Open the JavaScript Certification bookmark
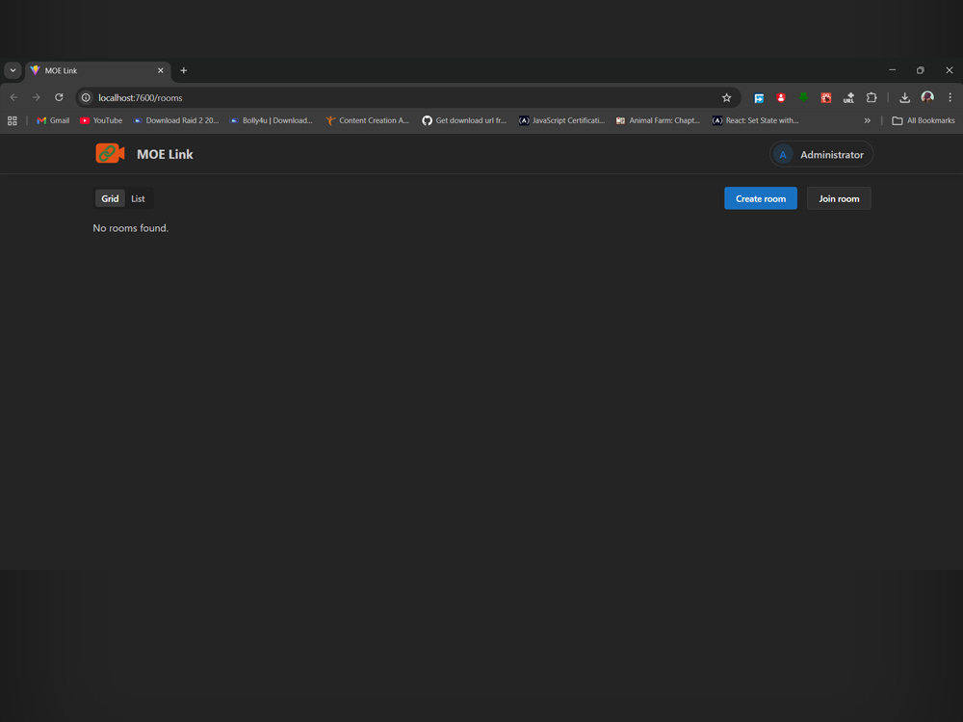963x722 pixels. click(562, 121)
